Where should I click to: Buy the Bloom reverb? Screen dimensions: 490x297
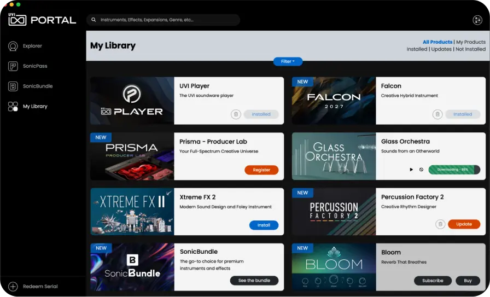click(468, 281)
